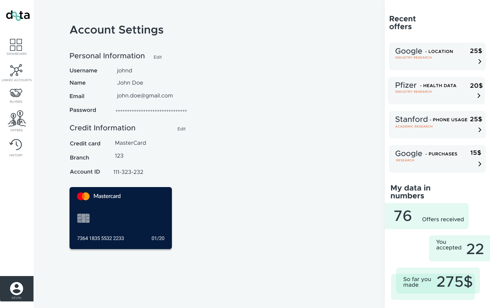Click Industry Research tag under Google Location

[x=413, y=58]
